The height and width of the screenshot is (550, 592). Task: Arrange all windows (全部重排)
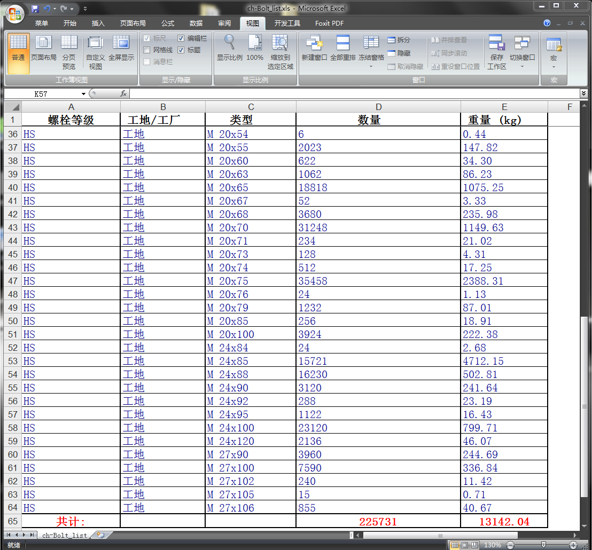point(343,48)
